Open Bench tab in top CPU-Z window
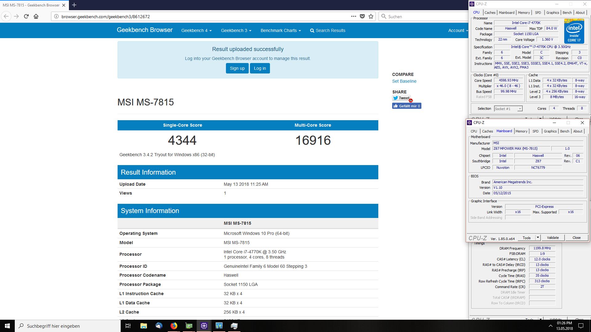 [567, 13]
